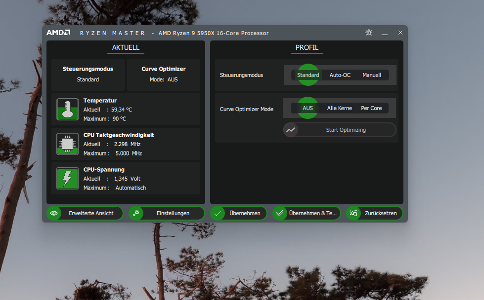Click the eye icon for Erweiterte Ansicht
Image resolution: width=484 pixels, height=300 pixels.
(x=54, y=213)
